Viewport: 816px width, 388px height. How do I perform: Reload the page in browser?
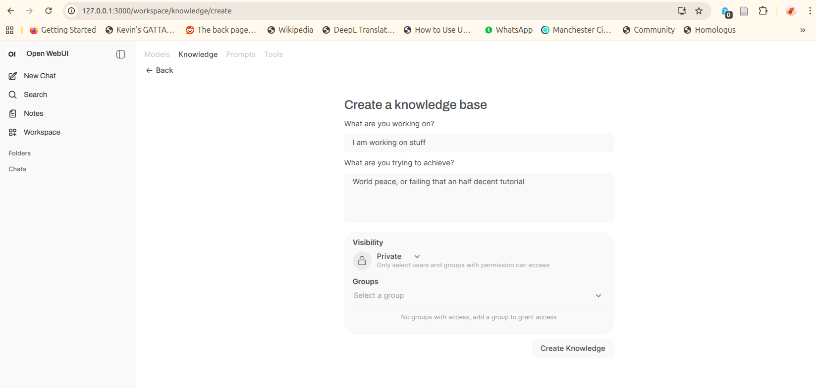click(49, 11)
